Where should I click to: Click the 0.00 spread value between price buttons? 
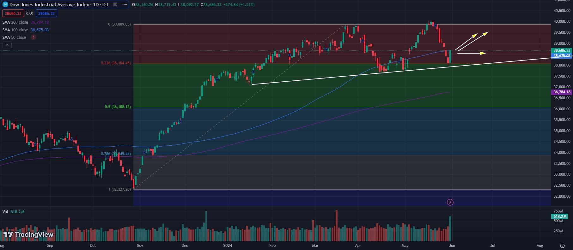[x=30, y=13]
